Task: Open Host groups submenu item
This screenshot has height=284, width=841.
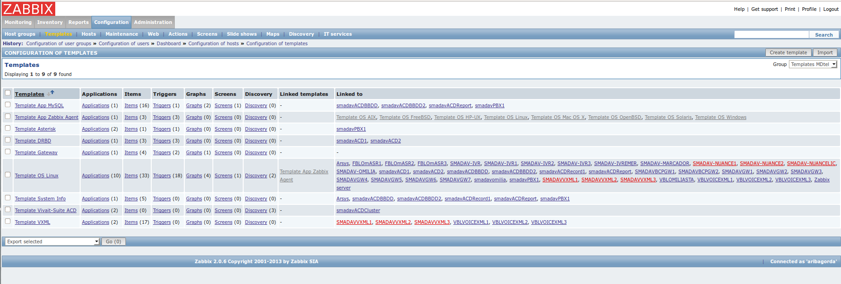Action: (20, 34)
